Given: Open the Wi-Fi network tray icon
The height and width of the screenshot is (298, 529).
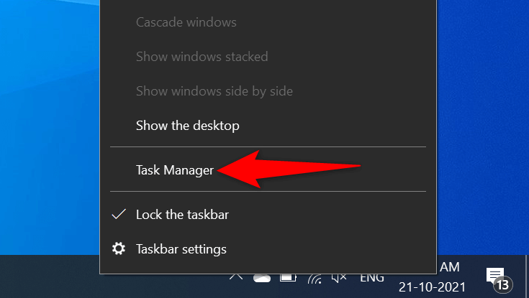Looking at the screenshot, I should click(x=315, y=278).
